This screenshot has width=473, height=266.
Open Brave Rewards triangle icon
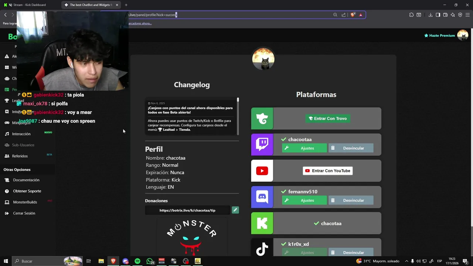coord(361,15)
